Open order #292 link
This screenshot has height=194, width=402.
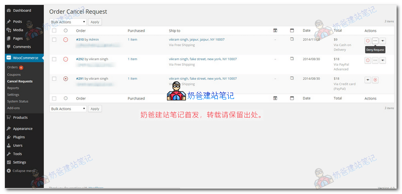coord(80,59)
